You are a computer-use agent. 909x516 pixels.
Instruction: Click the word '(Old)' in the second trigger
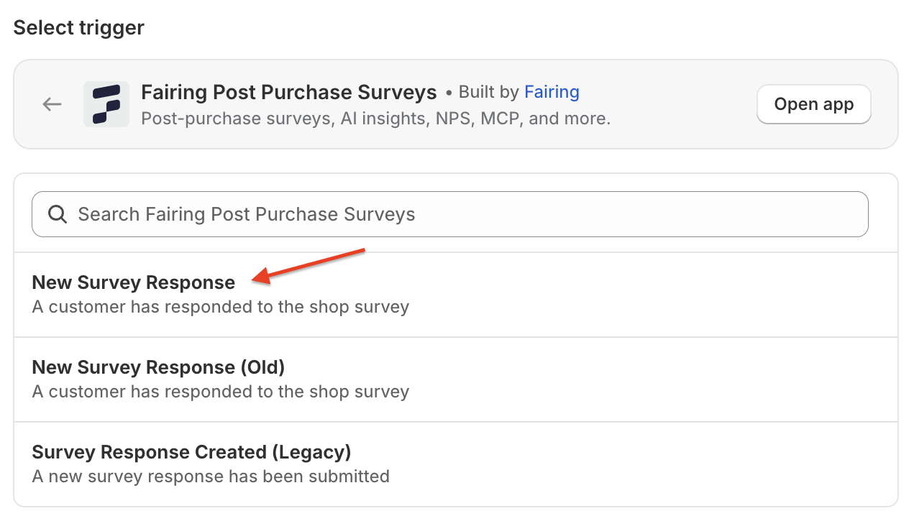click(x=262, y=368)
